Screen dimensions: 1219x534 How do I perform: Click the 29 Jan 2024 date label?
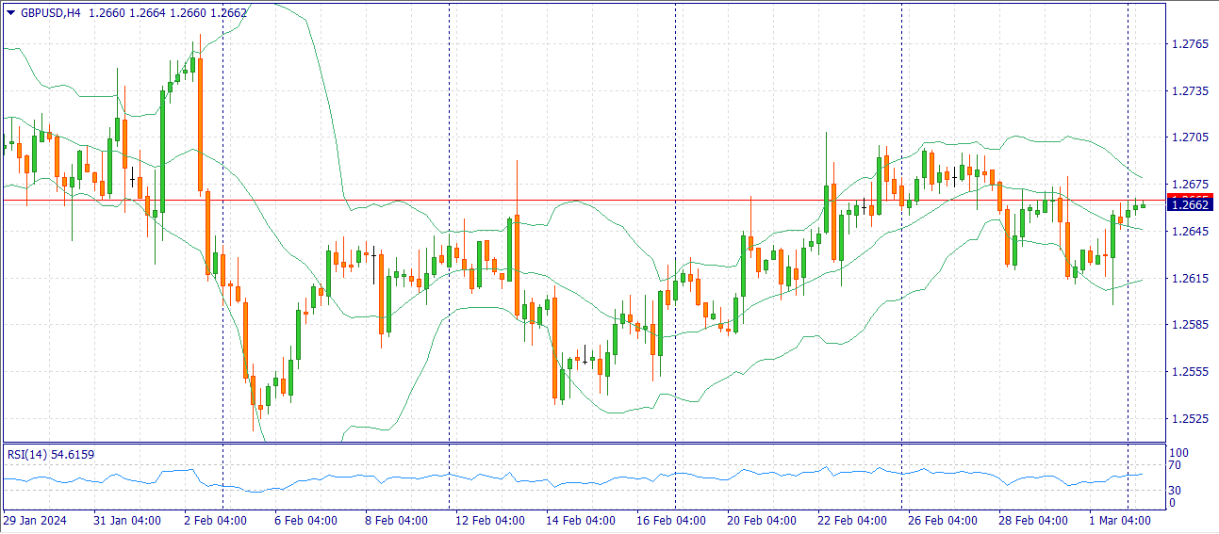pyautogui.click(x=35, y=521)
